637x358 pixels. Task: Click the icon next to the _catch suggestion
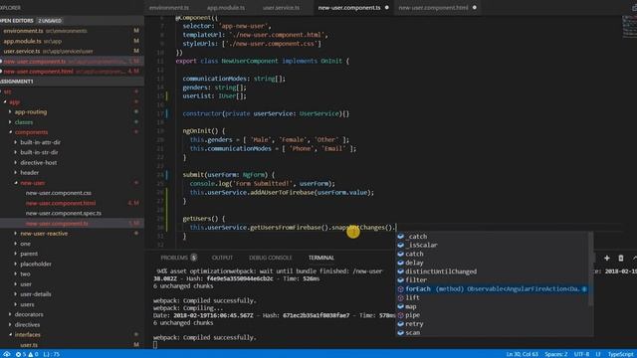pos(400,237)
